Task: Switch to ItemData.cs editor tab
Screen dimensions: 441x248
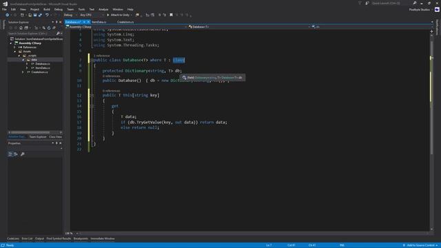Action: pos(99,22)
